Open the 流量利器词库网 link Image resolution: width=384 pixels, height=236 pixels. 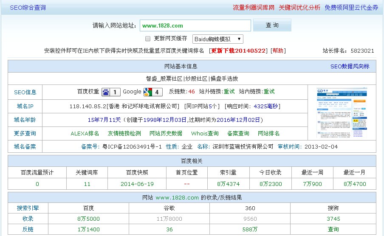[x=254, y=8]
